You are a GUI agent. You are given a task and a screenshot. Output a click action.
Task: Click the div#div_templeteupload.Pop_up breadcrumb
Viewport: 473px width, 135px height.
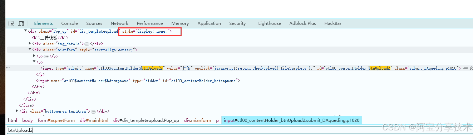click(x=146, y=120)
